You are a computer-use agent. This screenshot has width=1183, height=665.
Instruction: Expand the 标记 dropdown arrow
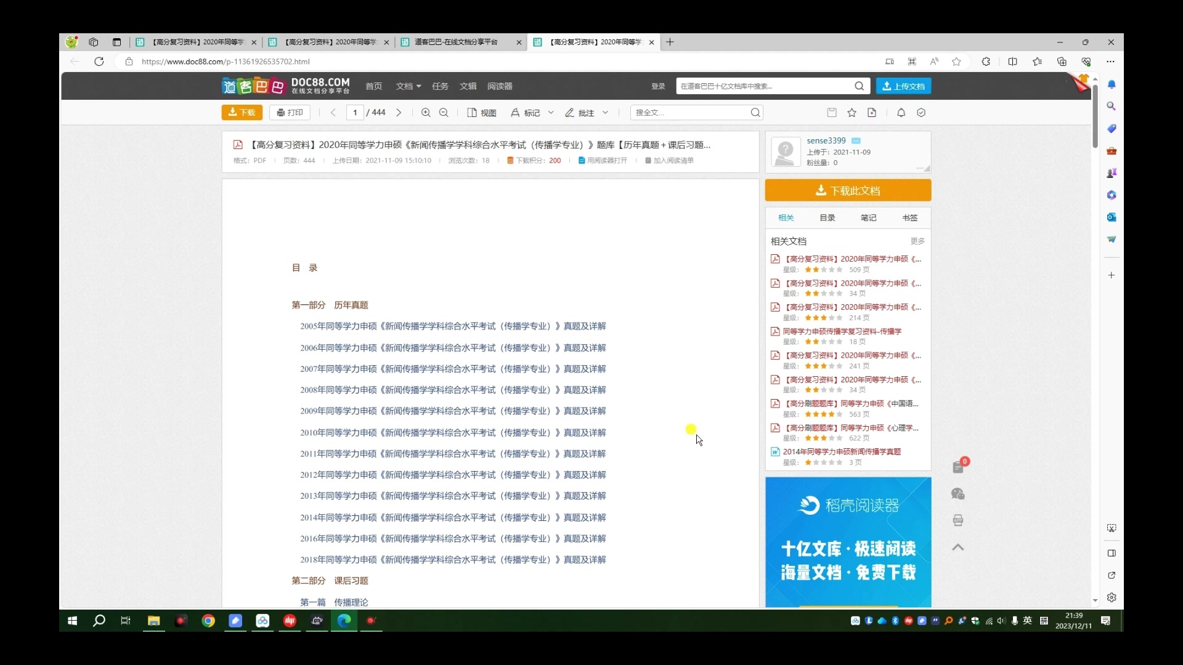[551, 113]
